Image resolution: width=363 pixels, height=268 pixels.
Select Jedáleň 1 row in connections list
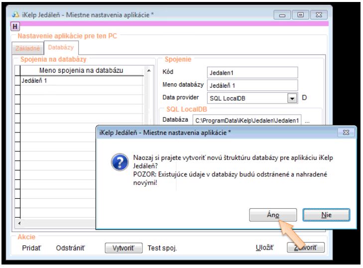click(80, 80)
